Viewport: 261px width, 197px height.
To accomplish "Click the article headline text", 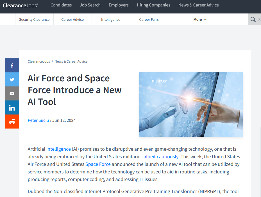I will tap(74, 90).
